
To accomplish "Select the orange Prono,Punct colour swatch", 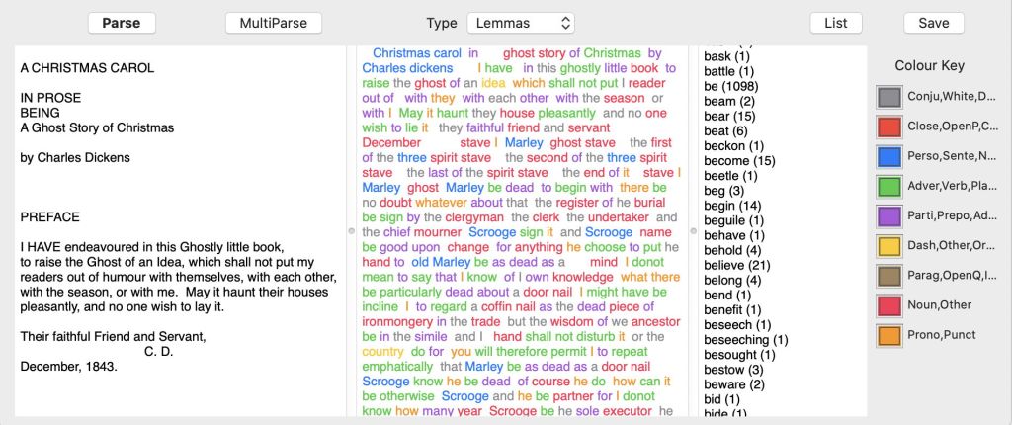I will pyautogui.click(x=889, y=335).
